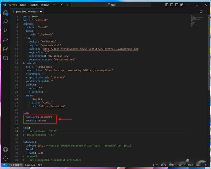Click the commented frontendToken line

pyautogui.click(x=40, y=131)
